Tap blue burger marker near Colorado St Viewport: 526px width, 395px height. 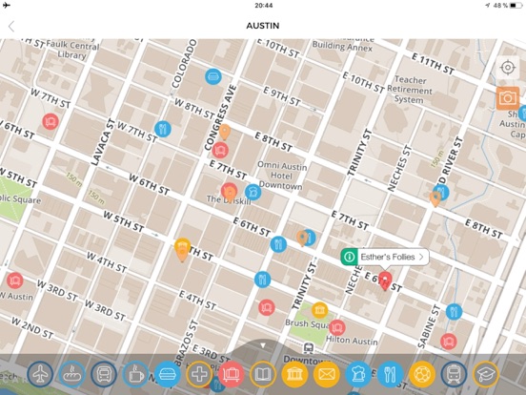point(213,76)
